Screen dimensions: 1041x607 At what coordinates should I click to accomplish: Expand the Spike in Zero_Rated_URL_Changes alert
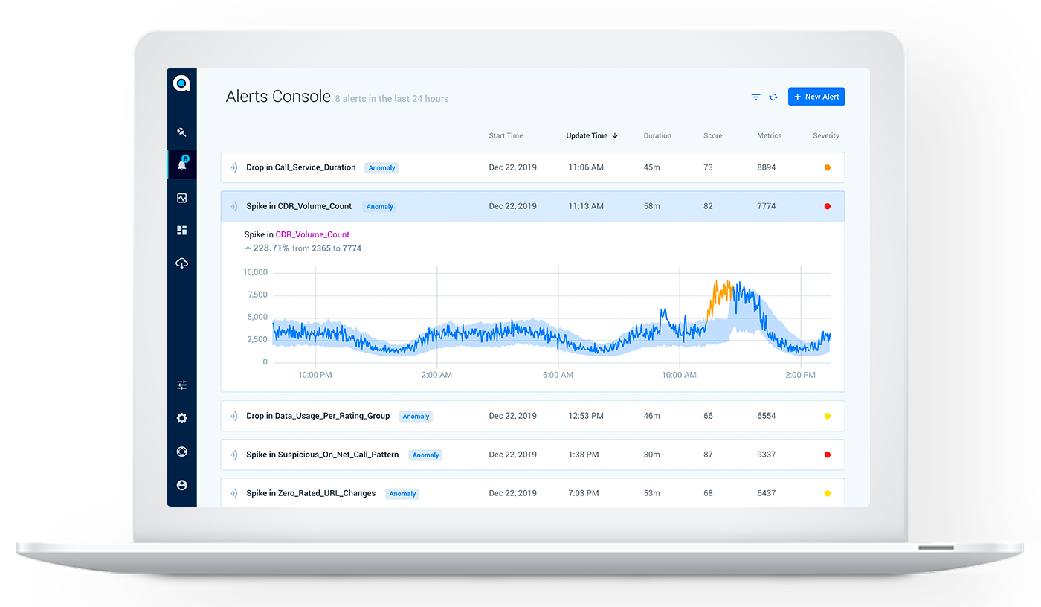(532, 492)
